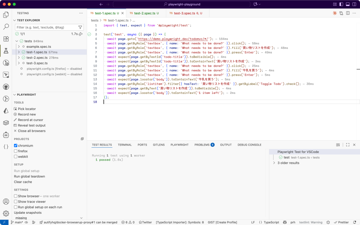This screenshot has height=225, width=360.
Task: Toggle bottom panel layout icon
Action: pyautogui.click(x=348, y=4)
